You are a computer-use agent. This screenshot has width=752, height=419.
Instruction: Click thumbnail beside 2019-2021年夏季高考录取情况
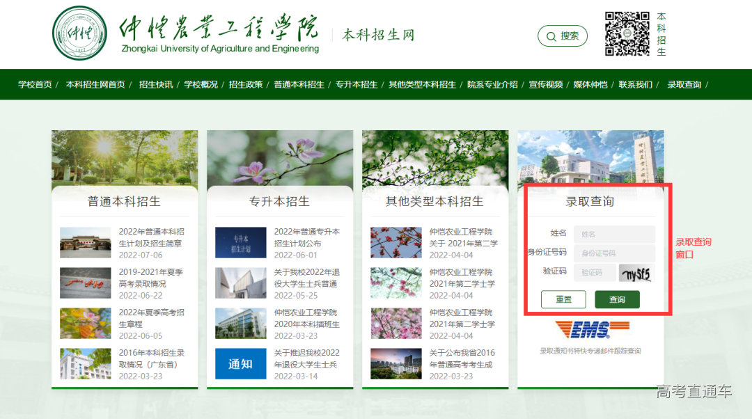click(x=85, y=283)
